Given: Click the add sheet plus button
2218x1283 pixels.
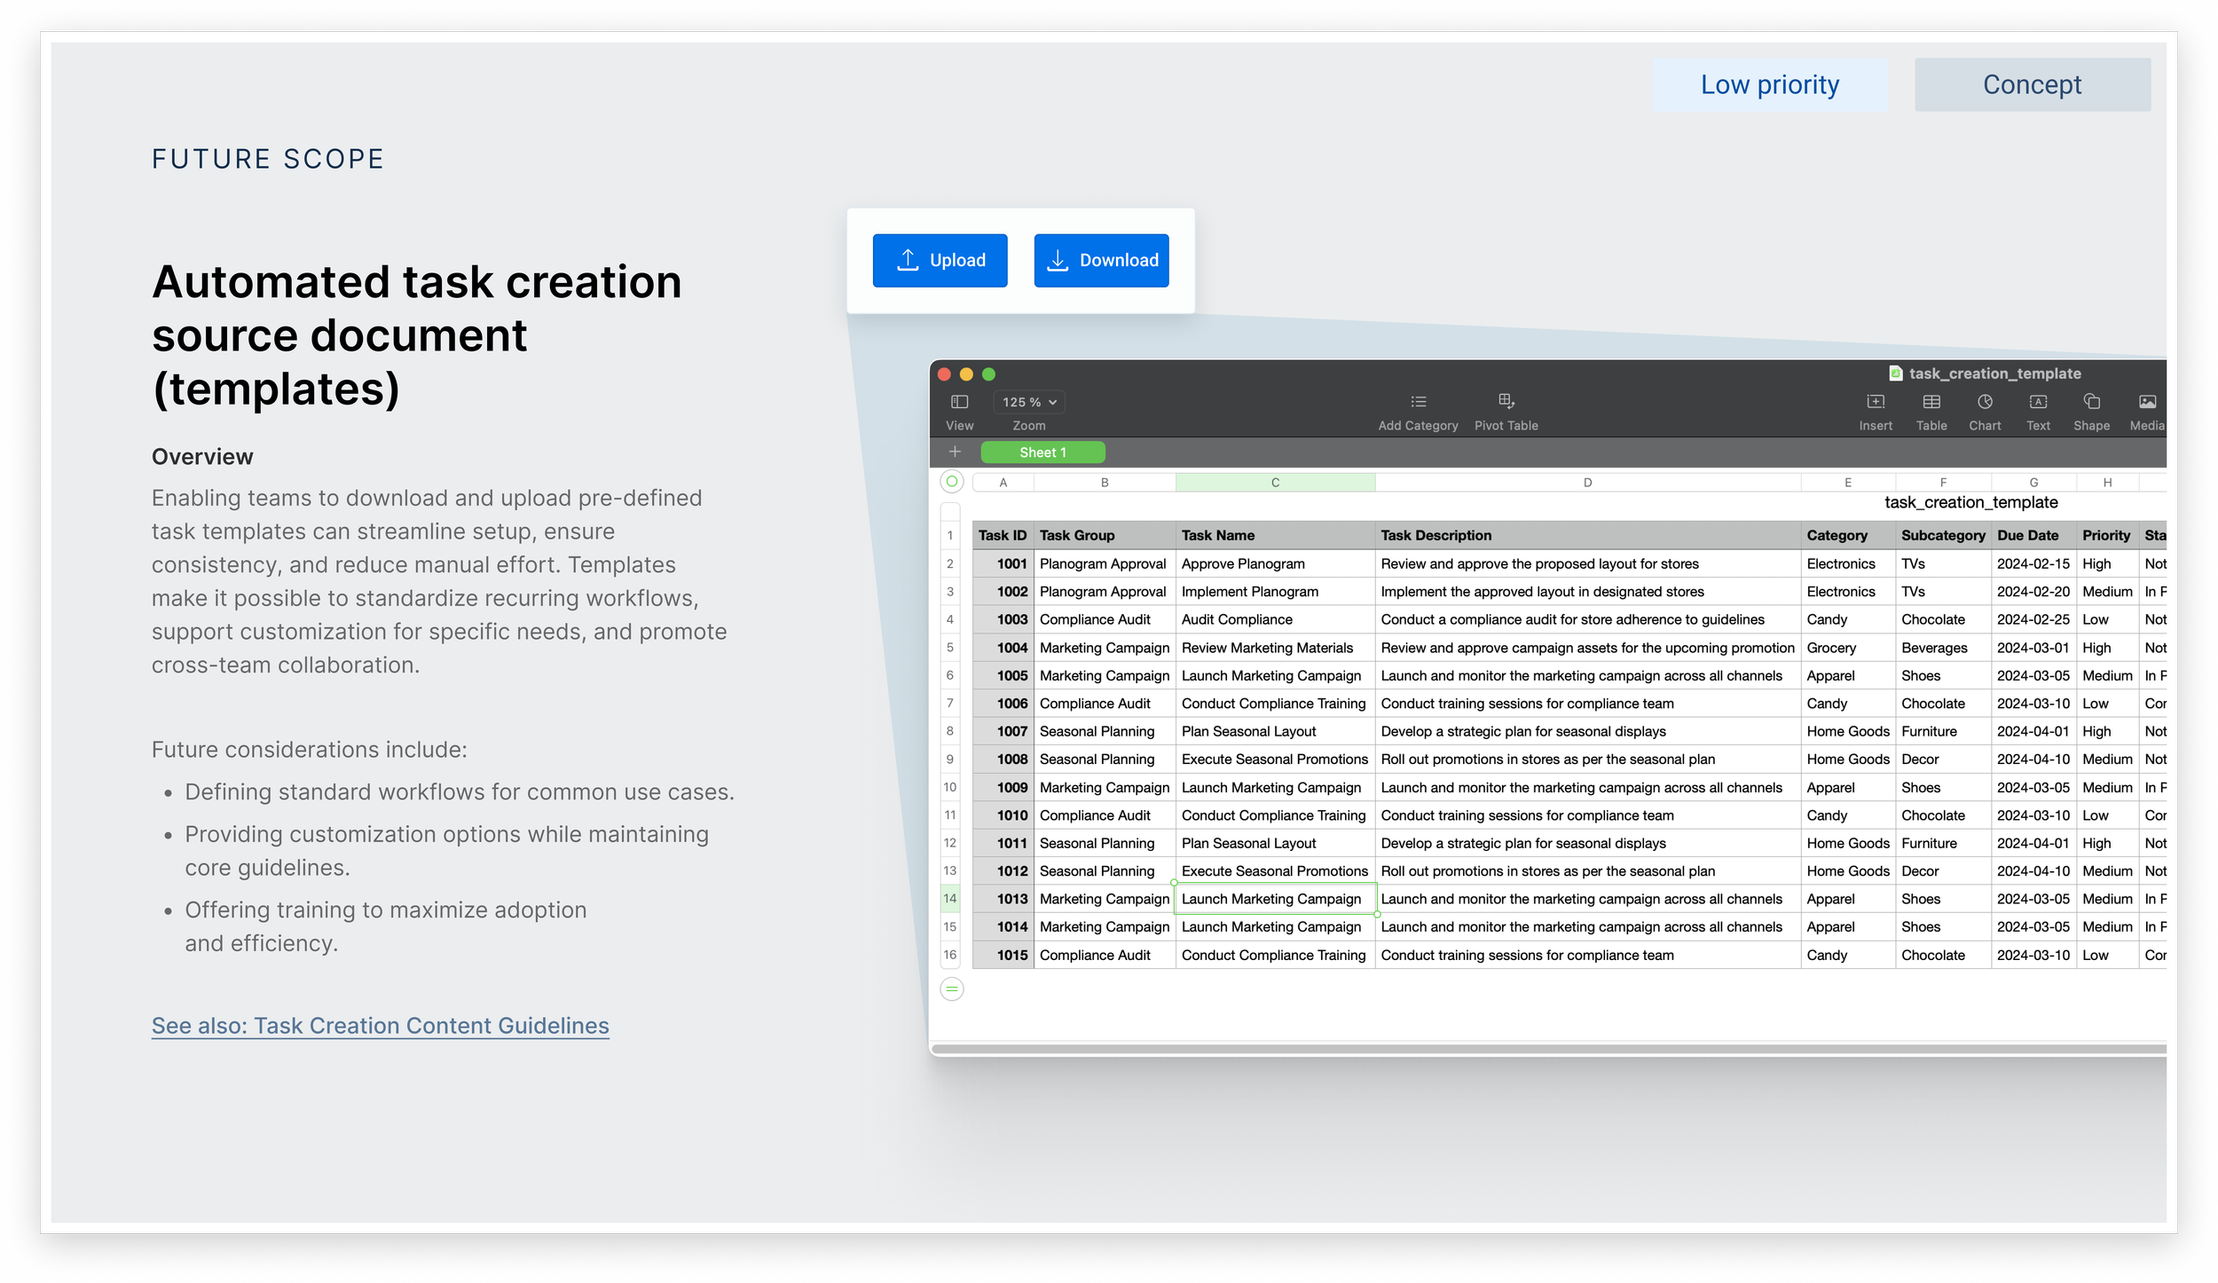Looking at the screenshot, I should tap(955, 452).
